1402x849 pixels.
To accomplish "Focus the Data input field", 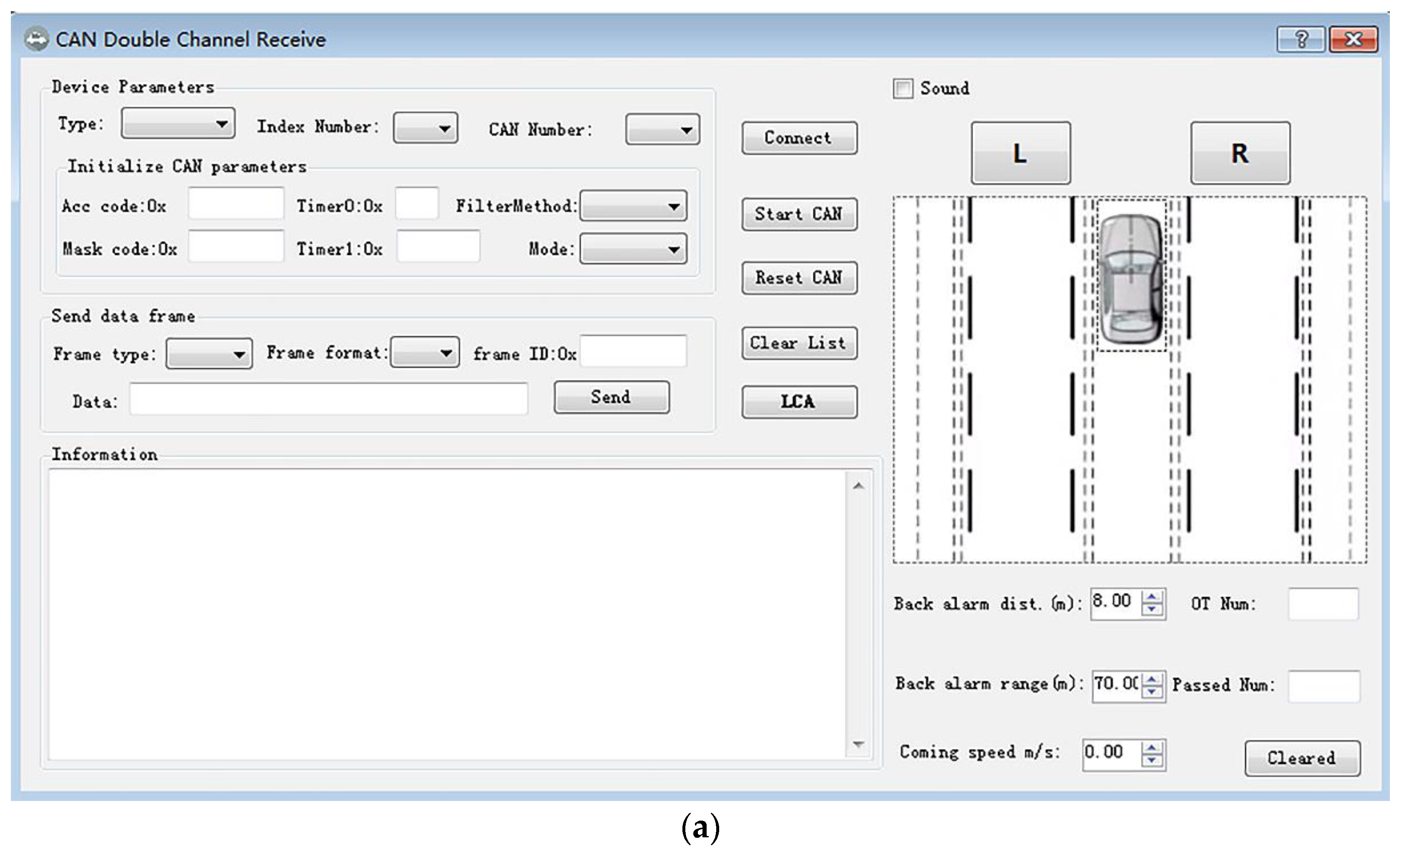I will [x=328, y=400].
